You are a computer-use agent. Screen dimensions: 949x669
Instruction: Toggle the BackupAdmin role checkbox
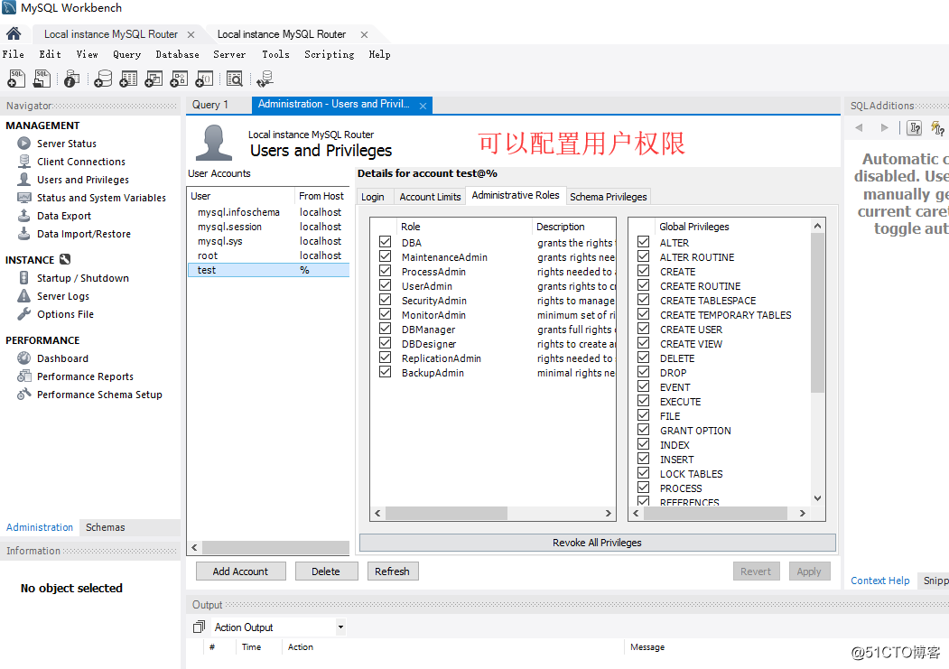pyautogui.click(x=385, y=372)
